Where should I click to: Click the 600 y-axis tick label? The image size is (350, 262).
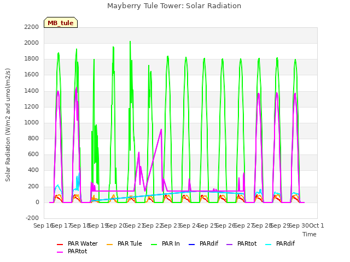(x=33, y=154)
